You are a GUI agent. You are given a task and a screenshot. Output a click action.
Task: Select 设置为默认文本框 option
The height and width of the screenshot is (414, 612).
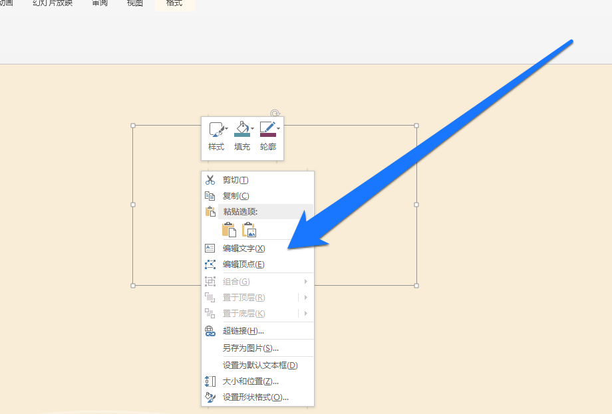[x=260, y=364]
